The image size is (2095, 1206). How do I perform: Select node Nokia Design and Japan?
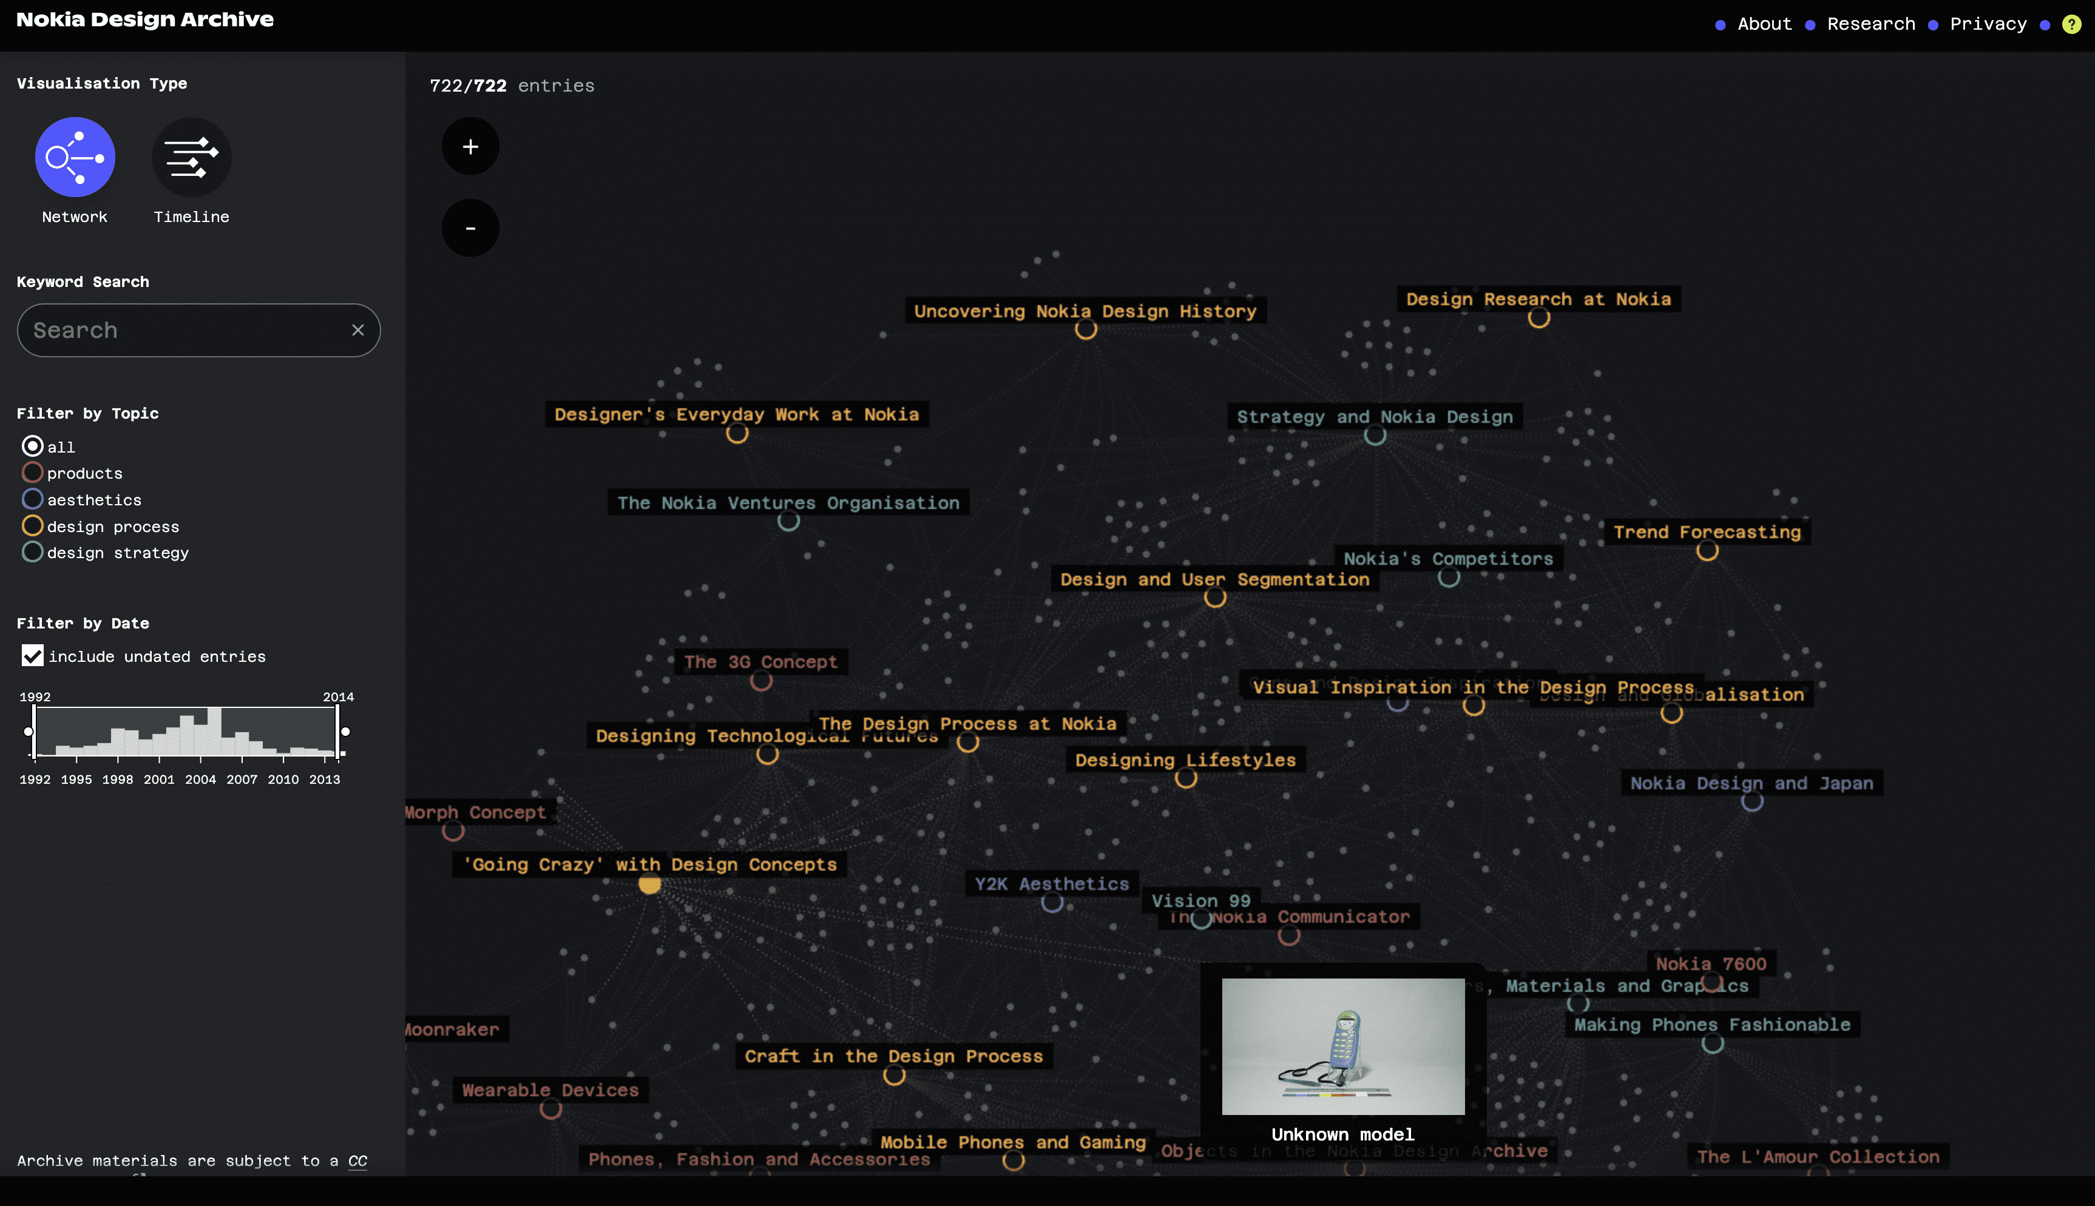click(x=1752, y=802)
